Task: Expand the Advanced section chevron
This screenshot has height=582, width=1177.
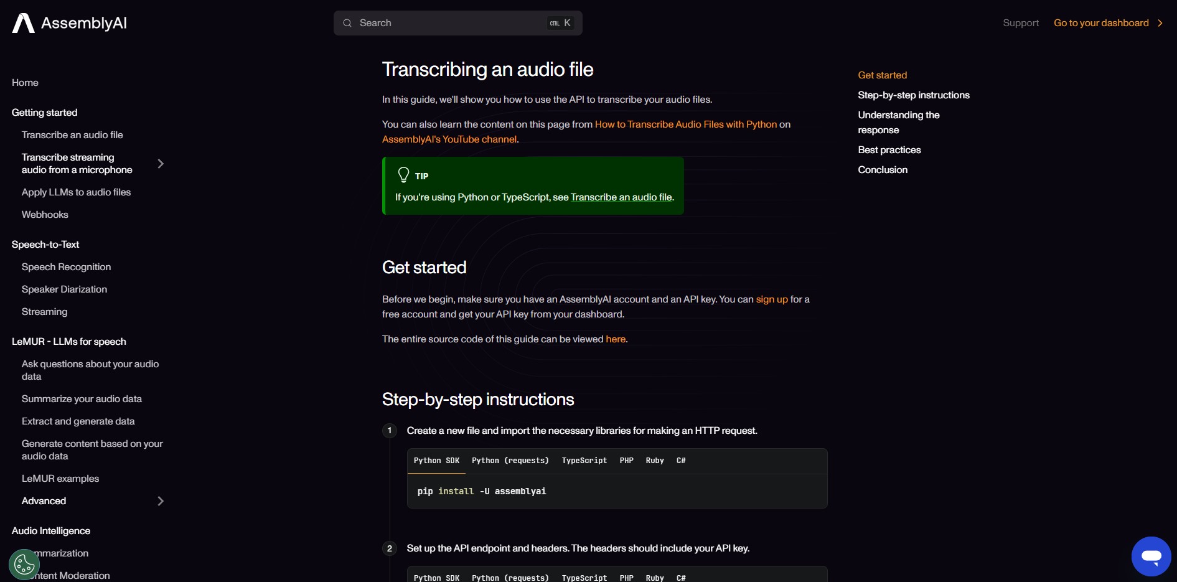Action: [x=161, y=501]
